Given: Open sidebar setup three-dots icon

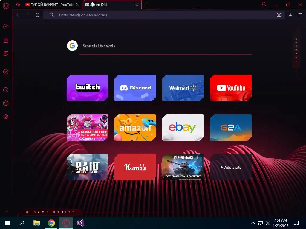Looking at the screenshot, I should point(6,211).
